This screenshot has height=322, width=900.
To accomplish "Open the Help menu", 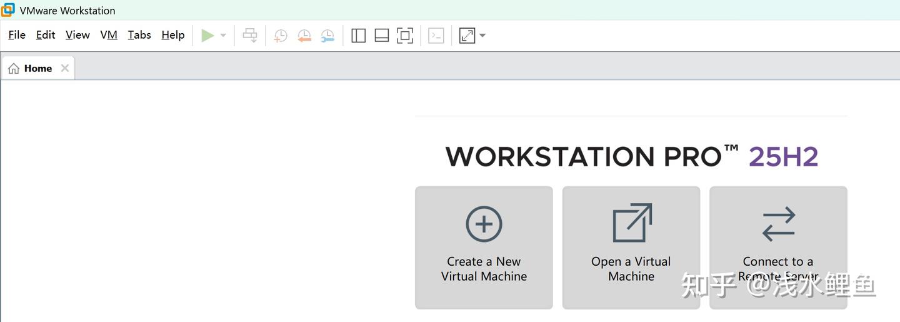I will pos(173,35).
